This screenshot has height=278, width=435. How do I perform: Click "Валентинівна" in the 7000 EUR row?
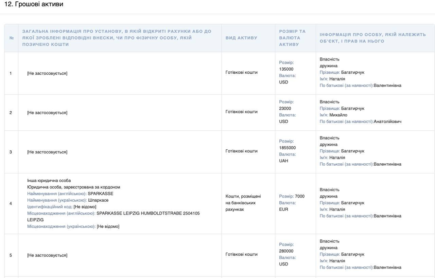click(388, 216)
